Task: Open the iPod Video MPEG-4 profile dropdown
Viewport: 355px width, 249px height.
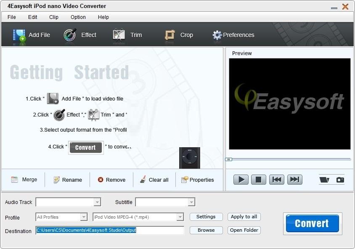Action: (180, 217)
